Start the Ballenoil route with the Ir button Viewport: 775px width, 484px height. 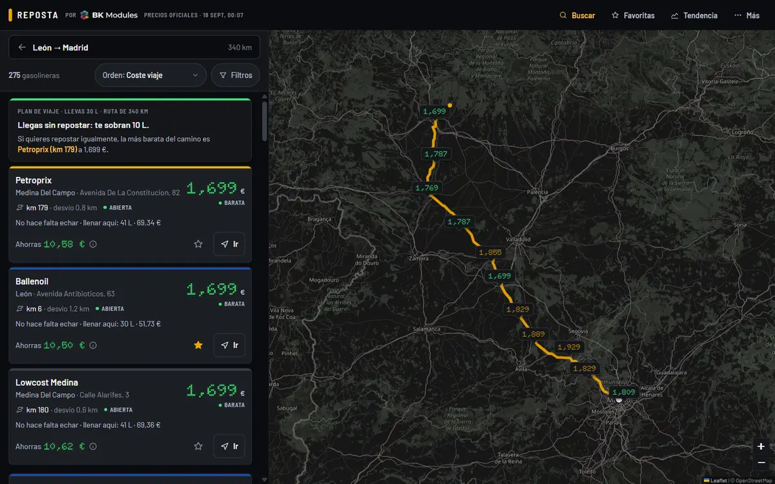[229, 345]
